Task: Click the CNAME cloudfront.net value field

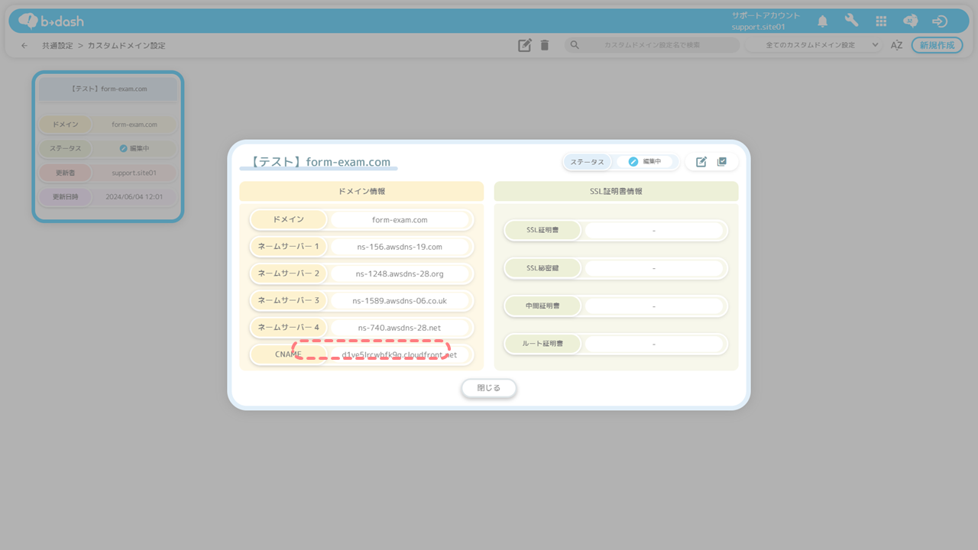Action: [399, 355]
